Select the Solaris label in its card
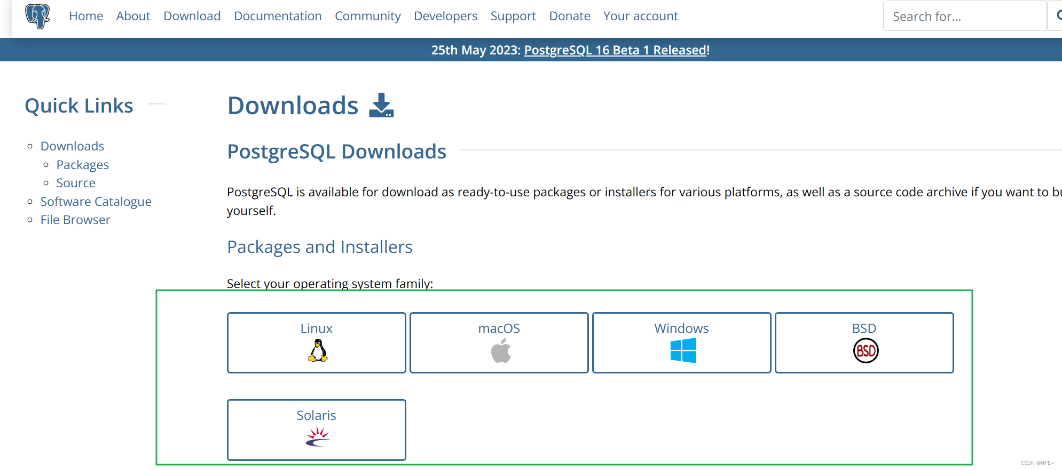 [317, 415]
